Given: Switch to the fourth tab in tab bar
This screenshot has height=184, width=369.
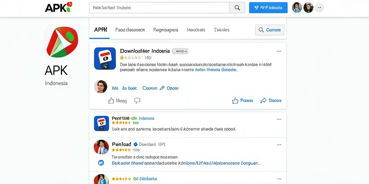Looking at the screenshot, I should point(196,30).
